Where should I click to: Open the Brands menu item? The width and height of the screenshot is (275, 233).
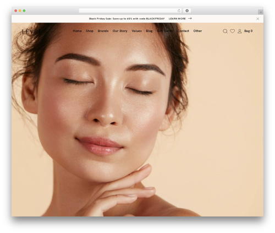[103, 31]
